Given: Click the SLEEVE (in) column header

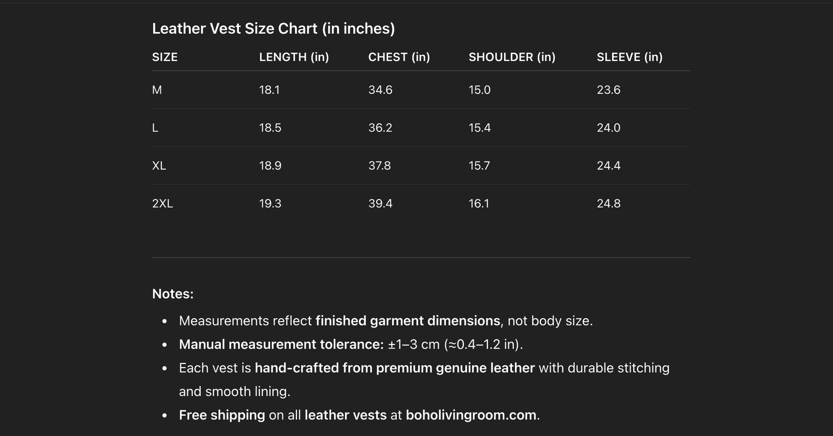Looking at the screenshot, I should 629,57.
